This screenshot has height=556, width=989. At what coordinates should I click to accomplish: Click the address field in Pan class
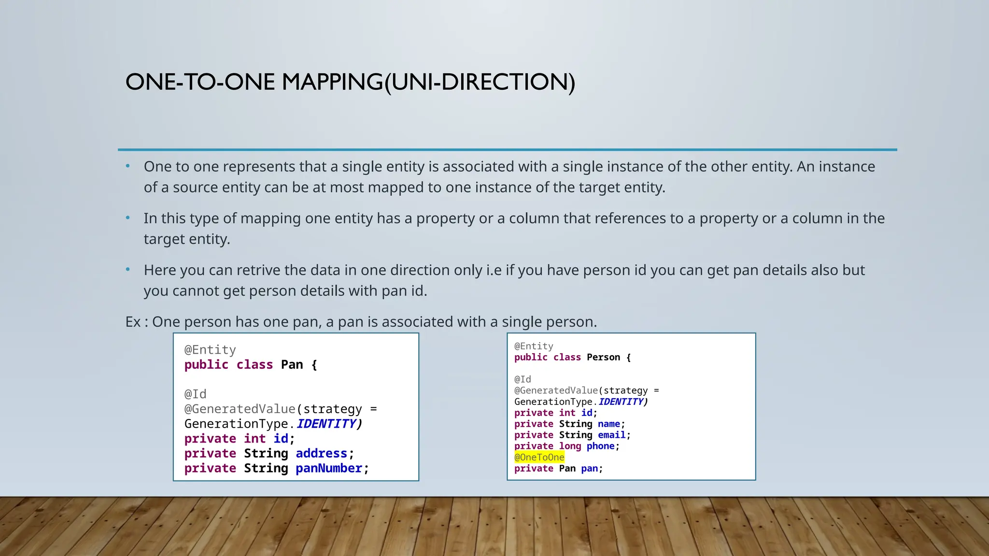(x=321, y=453)
